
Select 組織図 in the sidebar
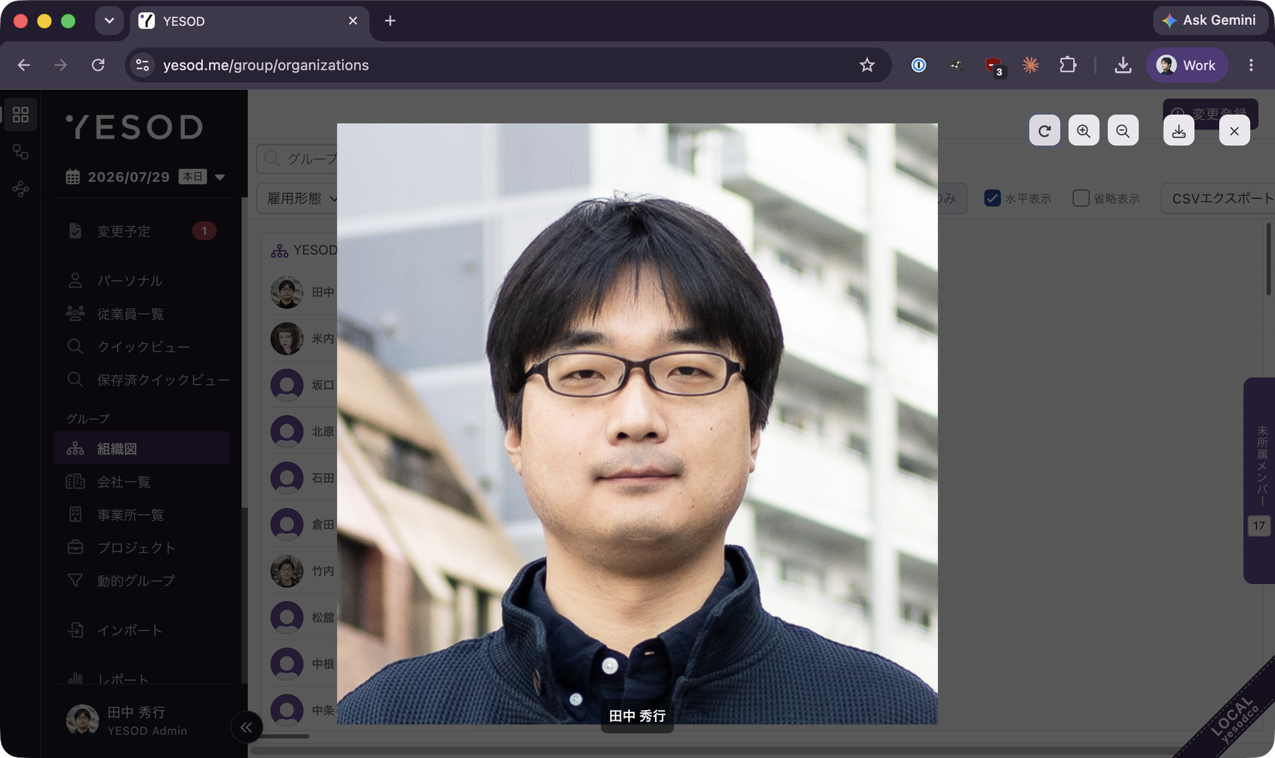point(141,448)
